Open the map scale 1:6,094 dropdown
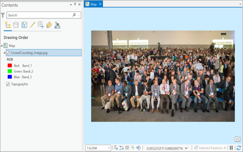This screenshot has height=152, width=243. 109,148
